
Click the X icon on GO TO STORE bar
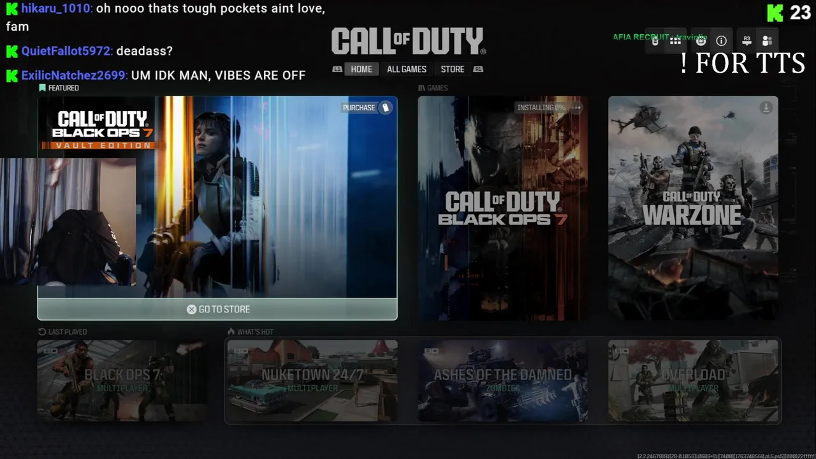tap(191, 309)
